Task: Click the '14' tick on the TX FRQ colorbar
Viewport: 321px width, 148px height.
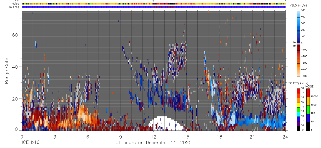Action: 302,107
